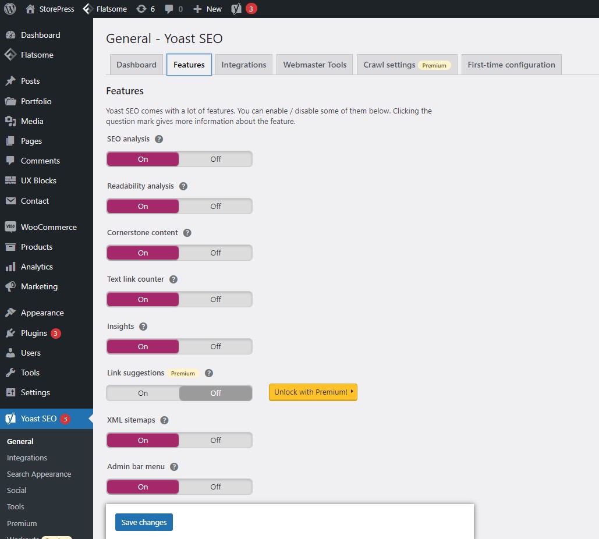Show Readability analysis help question mark
This screenshot has width=599, height=539.
tap(183, 186)
